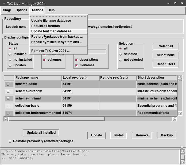
Task: Click log pane scroll-up arrow
Action: tap(183, 152)
